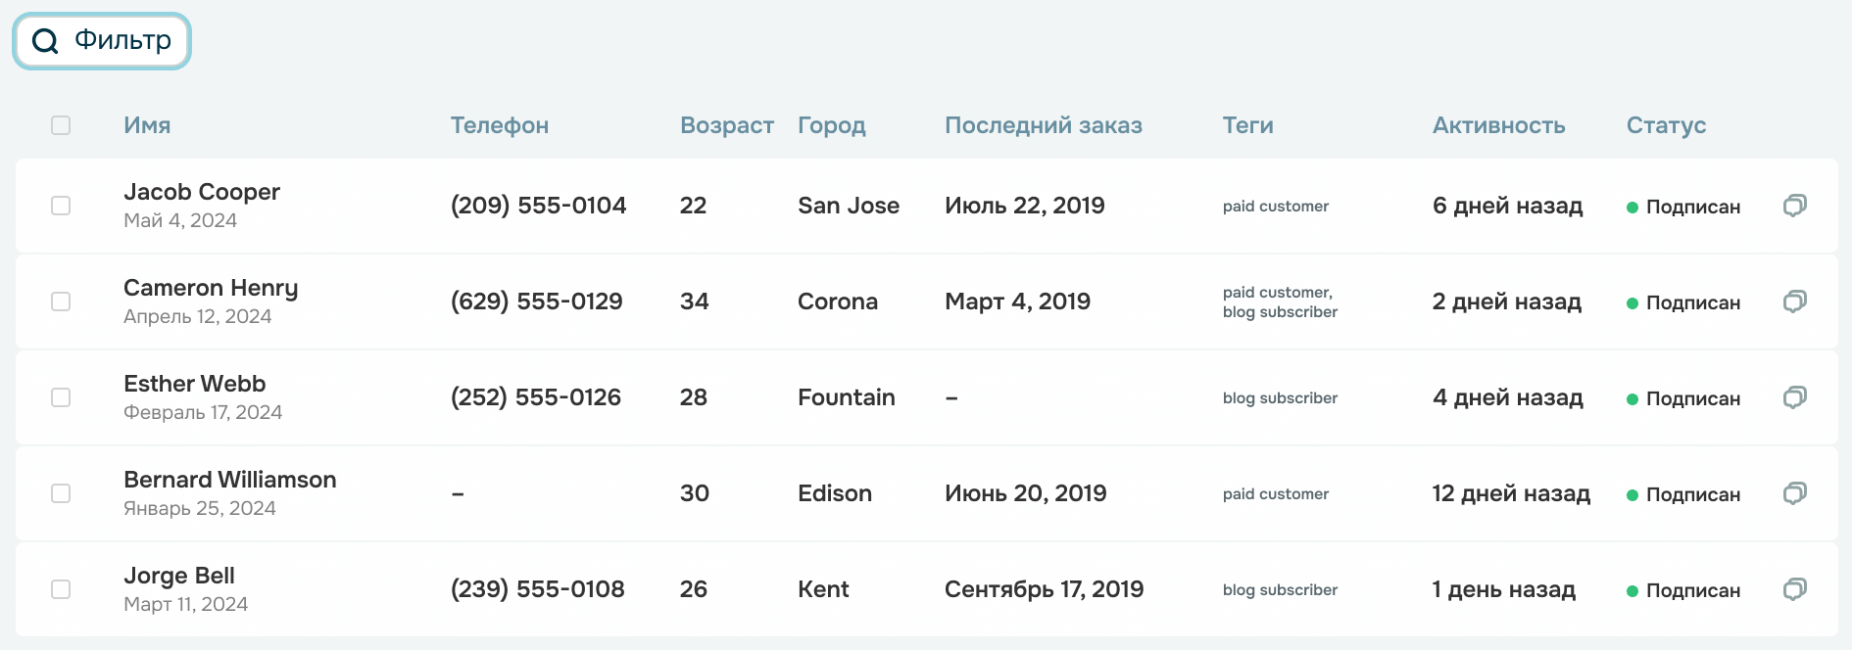Click last order date Март 4, 2019

(x=1018, y=302)
